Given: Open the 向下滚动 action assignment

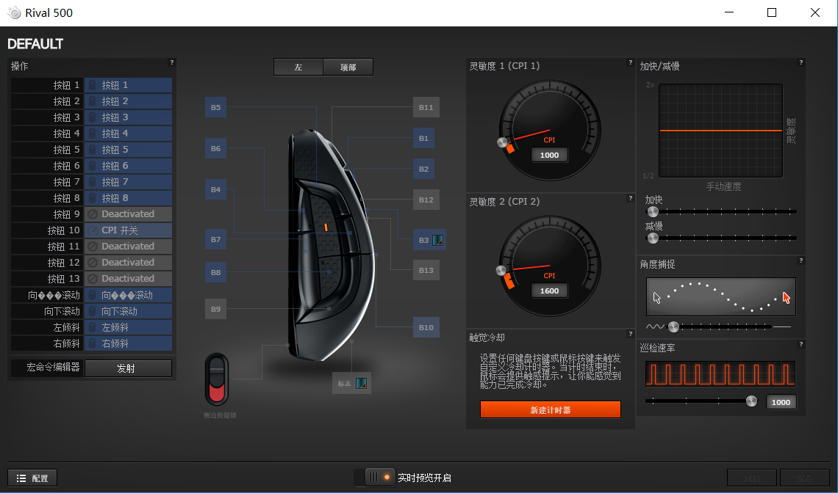Looking at the screenshot, I should coord(128,311).
